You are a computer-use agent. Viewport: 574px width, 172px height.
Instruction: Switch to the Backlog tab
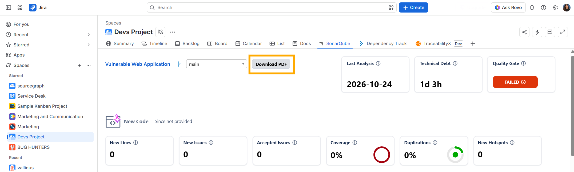[x=187, y=43]
